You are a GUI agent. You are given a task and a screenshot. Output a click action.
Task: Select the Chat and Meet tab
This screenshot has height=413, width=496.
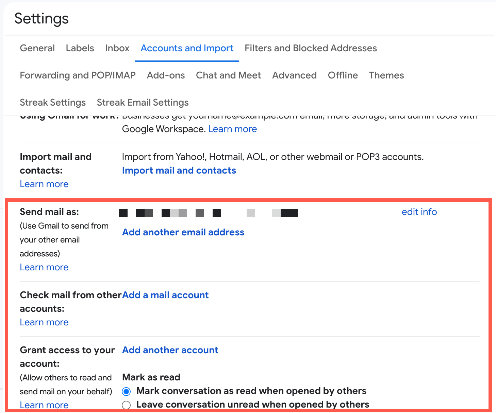point(228,75)
